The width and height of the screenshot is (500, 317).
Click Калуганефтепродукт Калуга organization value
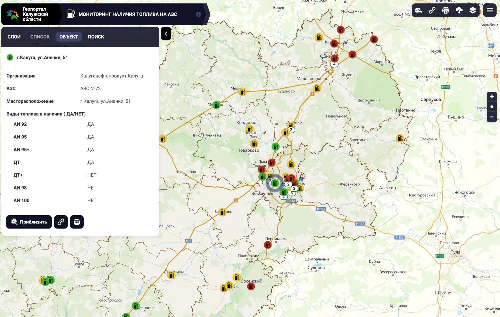tap(111, 76)
